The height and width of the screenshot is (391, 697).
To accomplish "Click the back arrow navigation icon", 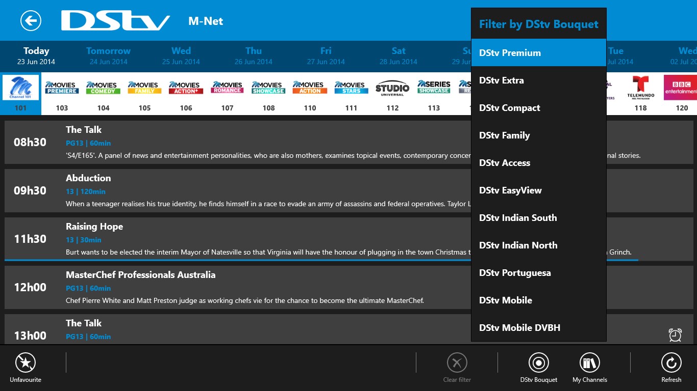I will 31,20.
